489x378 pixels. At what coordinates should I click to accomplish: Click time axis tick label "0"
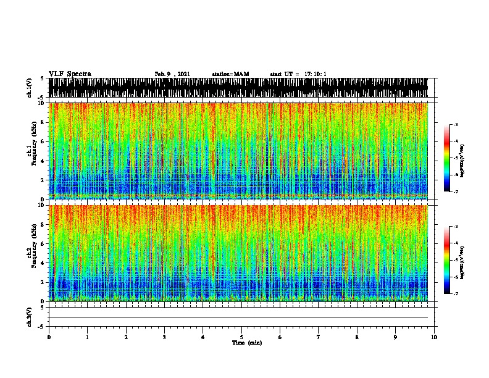click(49, 337)
